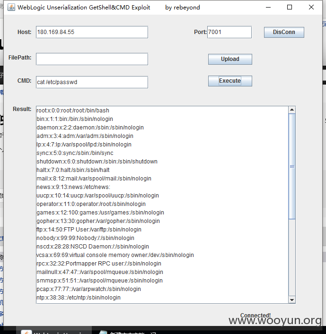
Task: Click the "Connected!" status text
Action: [256, 316]
